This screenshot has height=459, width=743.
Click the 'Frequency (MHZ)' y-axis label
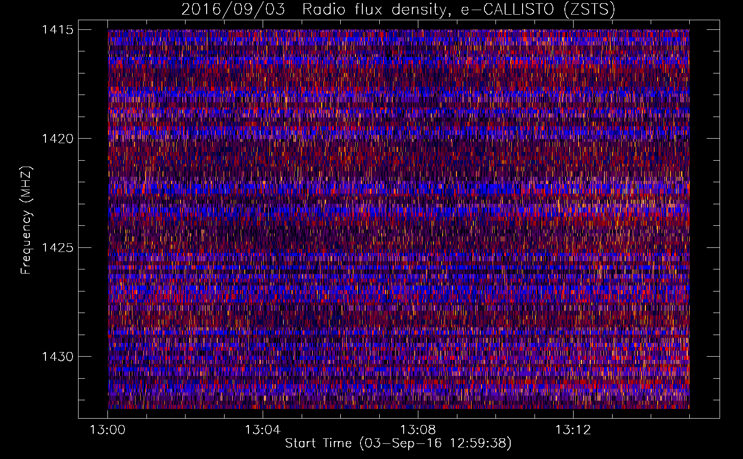[26, 220]
